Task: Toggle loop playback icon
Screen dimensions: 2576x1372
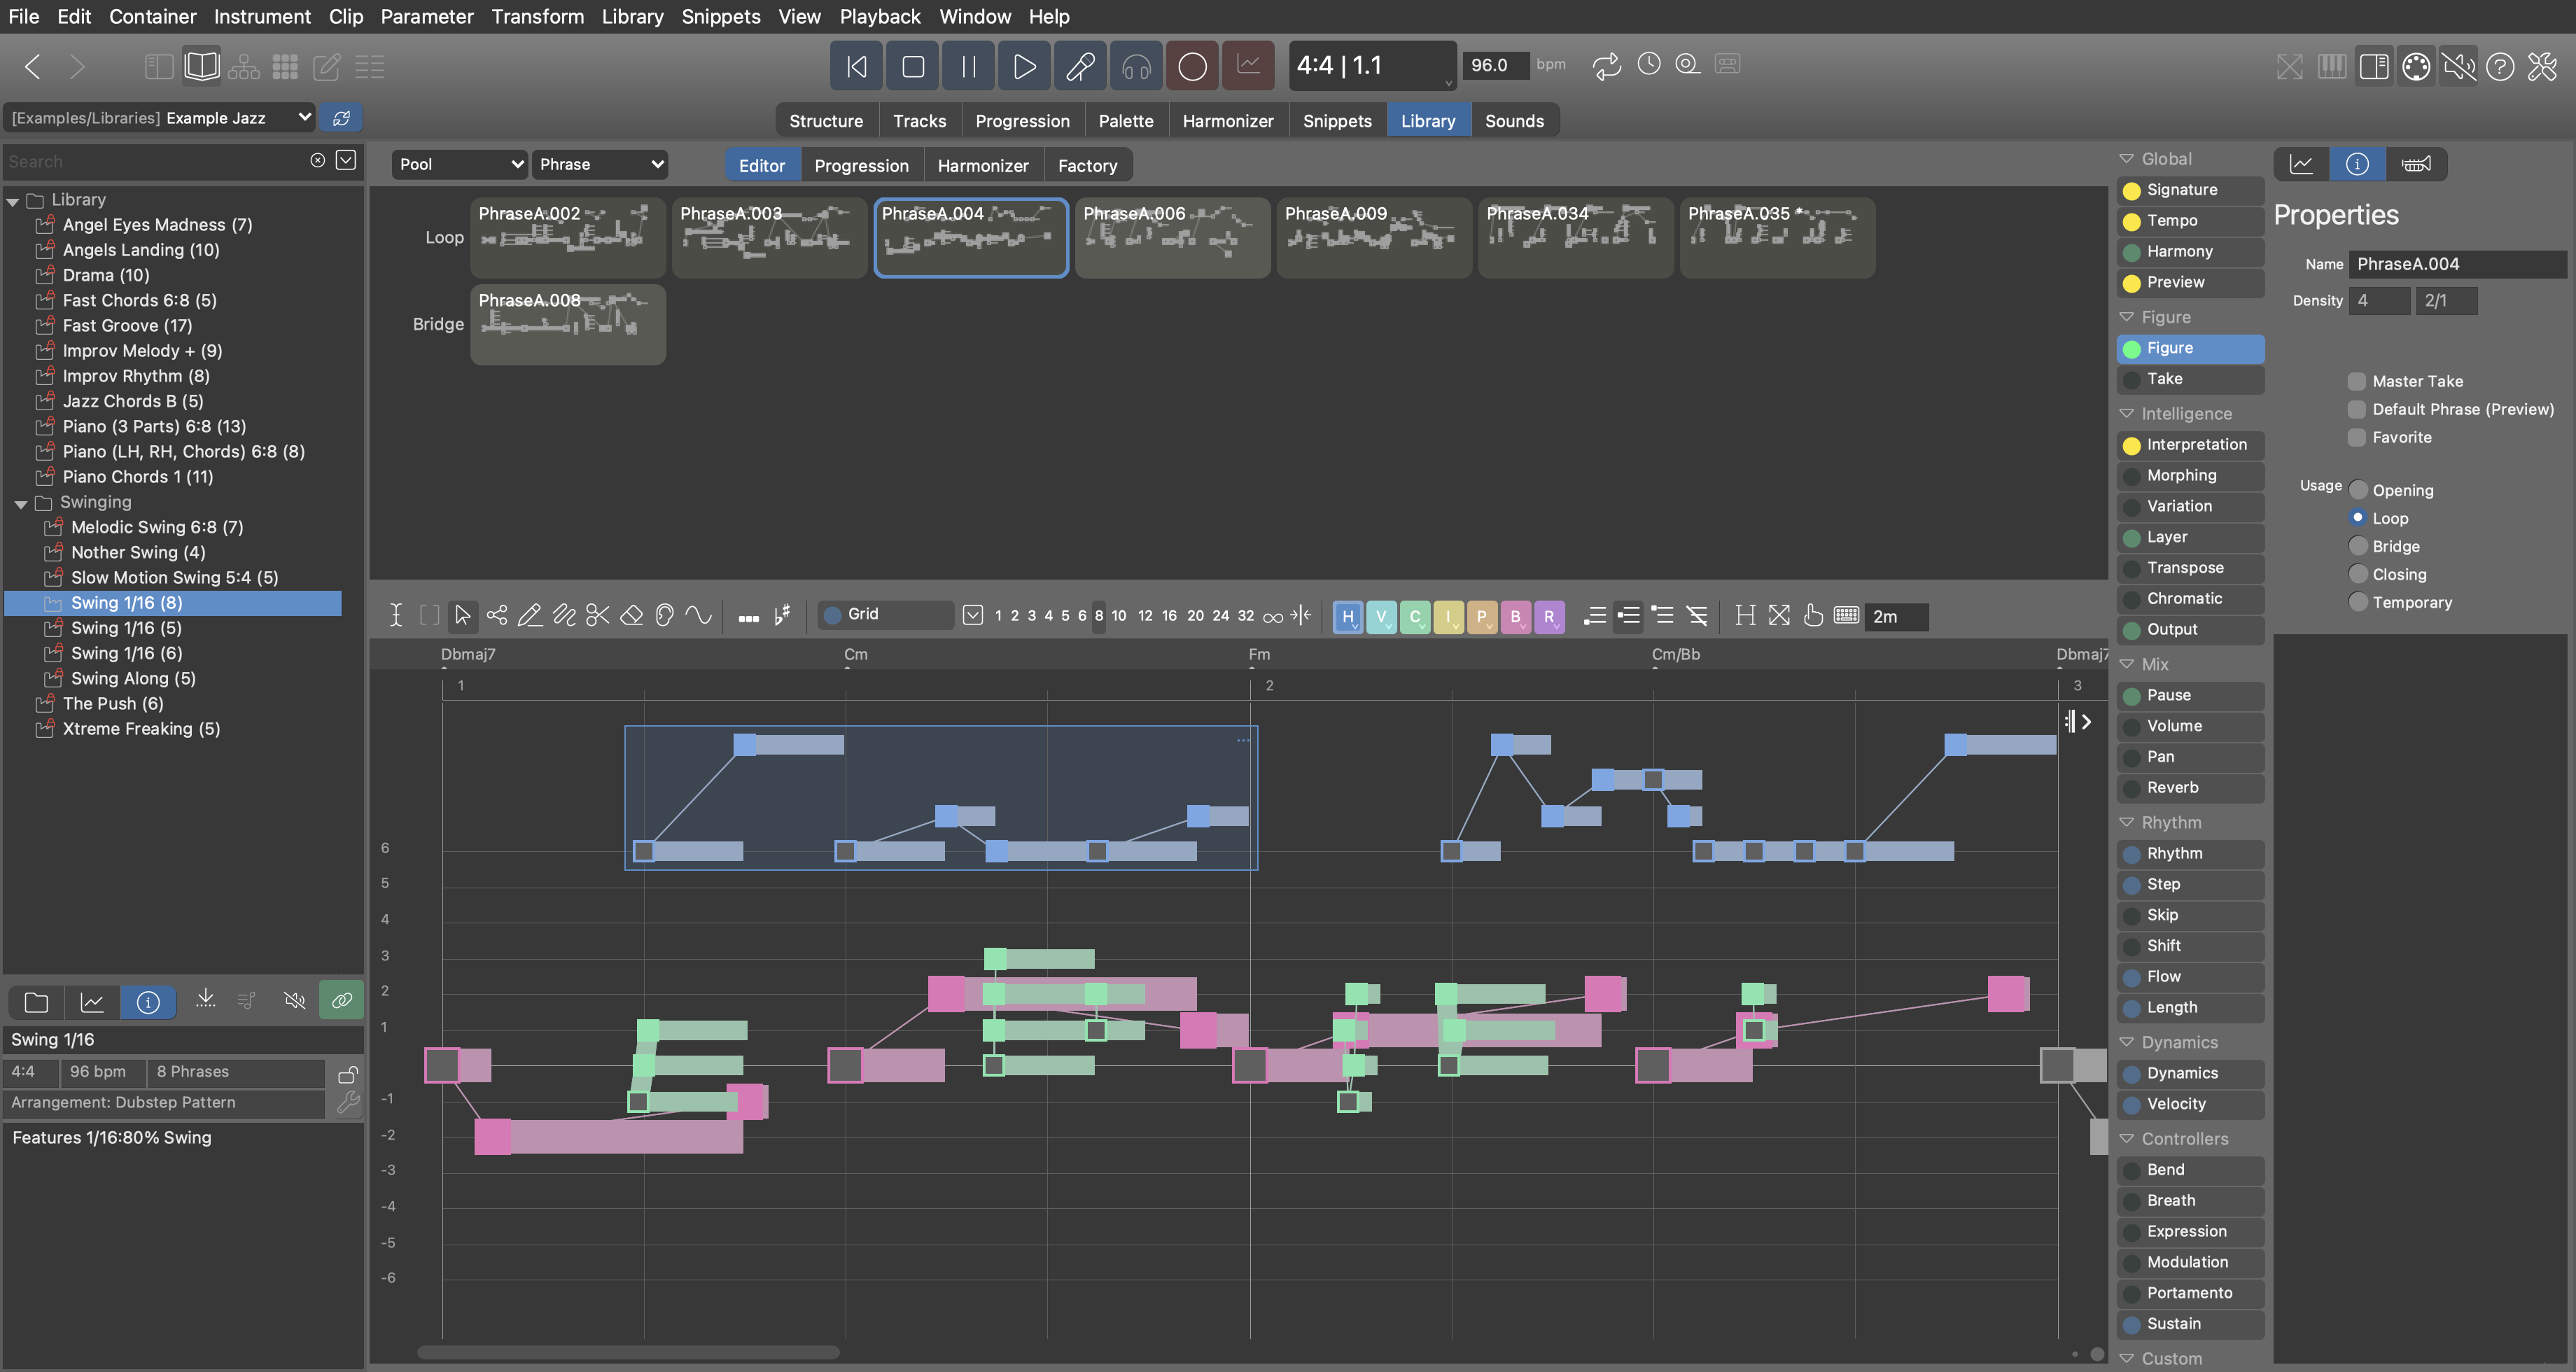Action: coord(1606,66)
